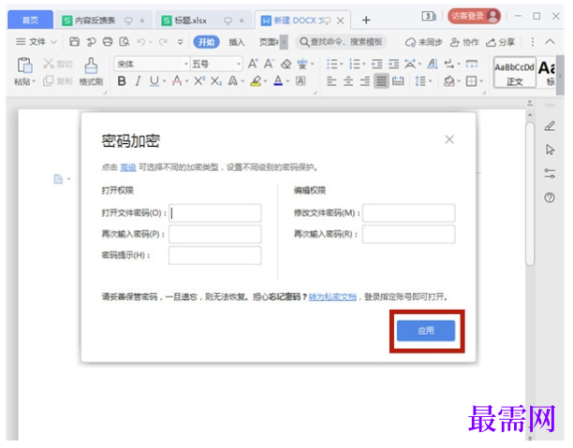Click the 访客登录 login button
573x448 pixels.
point(474,16)
